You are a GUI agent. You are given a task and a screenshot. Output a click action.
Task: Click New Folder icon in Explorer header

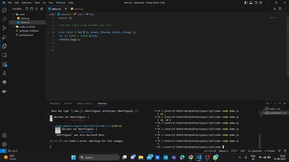[32, 9]
